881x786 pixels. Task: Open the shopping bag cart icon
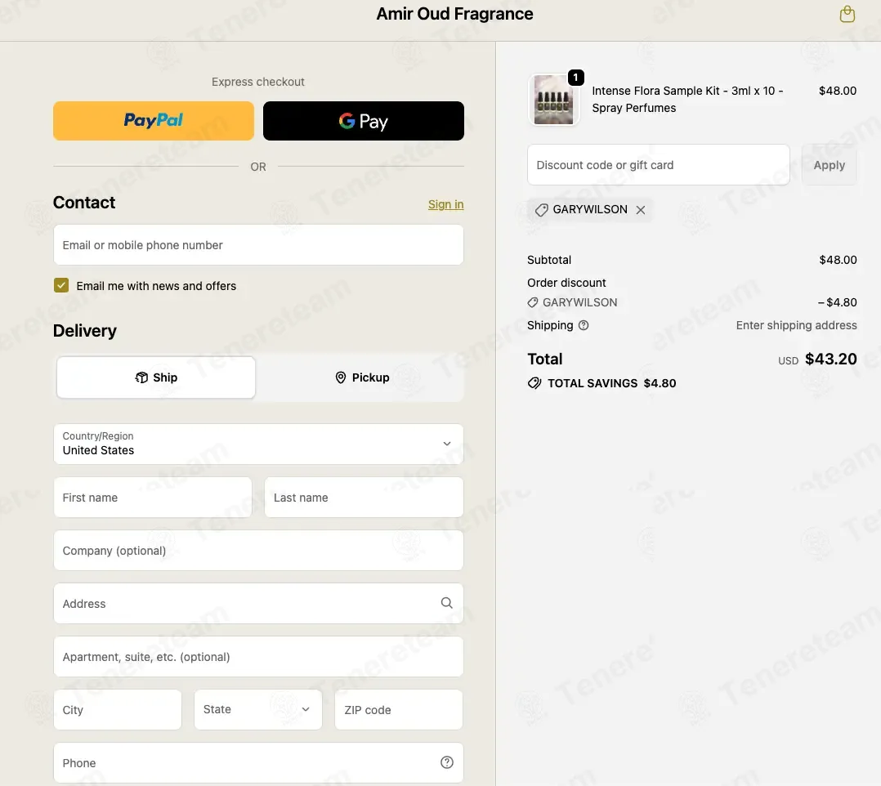847,14
